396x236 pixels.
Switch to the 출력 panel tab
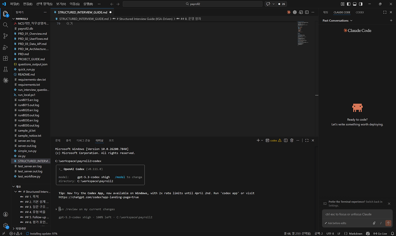click(x=68, y=140)
